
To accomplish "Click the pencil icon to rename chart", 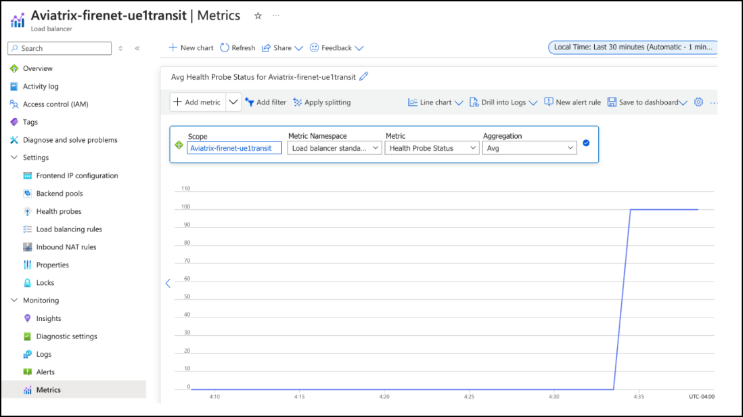I will [364, 76].
